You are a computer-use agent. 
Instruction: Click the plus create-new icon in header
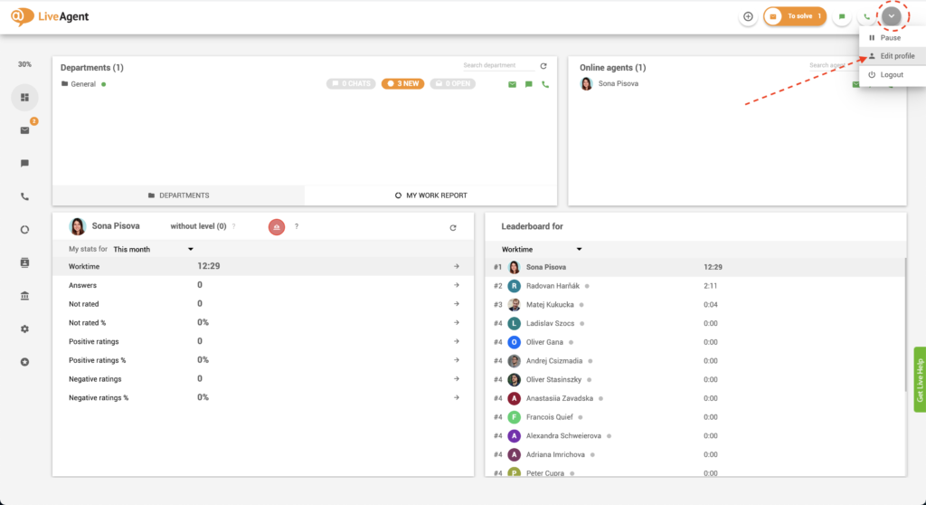(748, 16)
